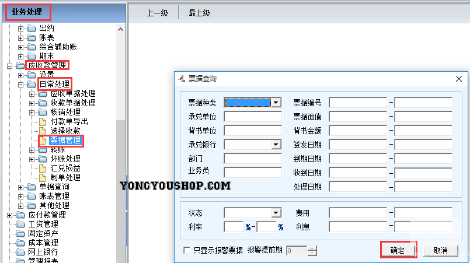Click the 票据管理 document icon
The height and width of the screenshot is (263, 470).
tap(43, 141)
